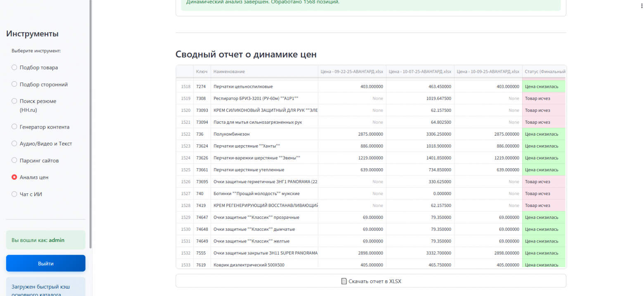
Task: Sort by the "Наименование" column header
Action: click(229, 71)
